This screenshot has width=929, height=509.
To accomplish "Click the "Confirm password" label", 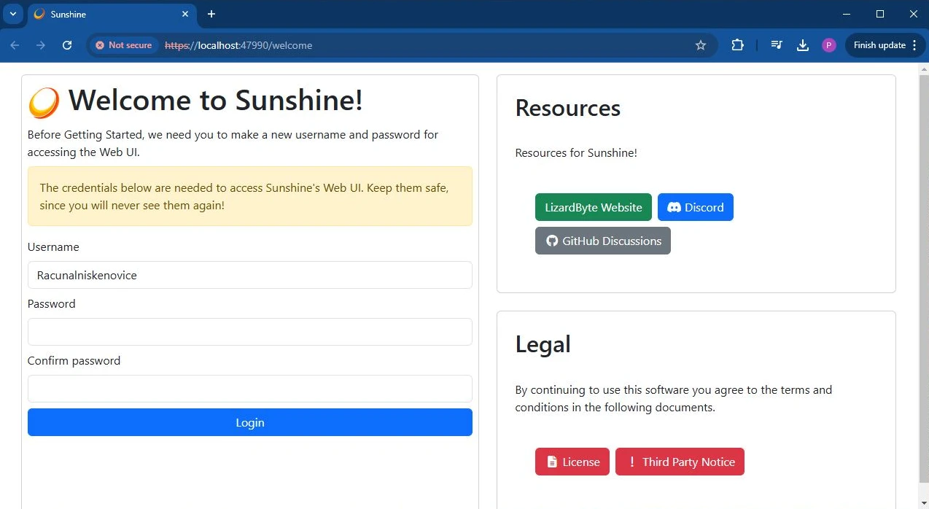I will point(74,360).
